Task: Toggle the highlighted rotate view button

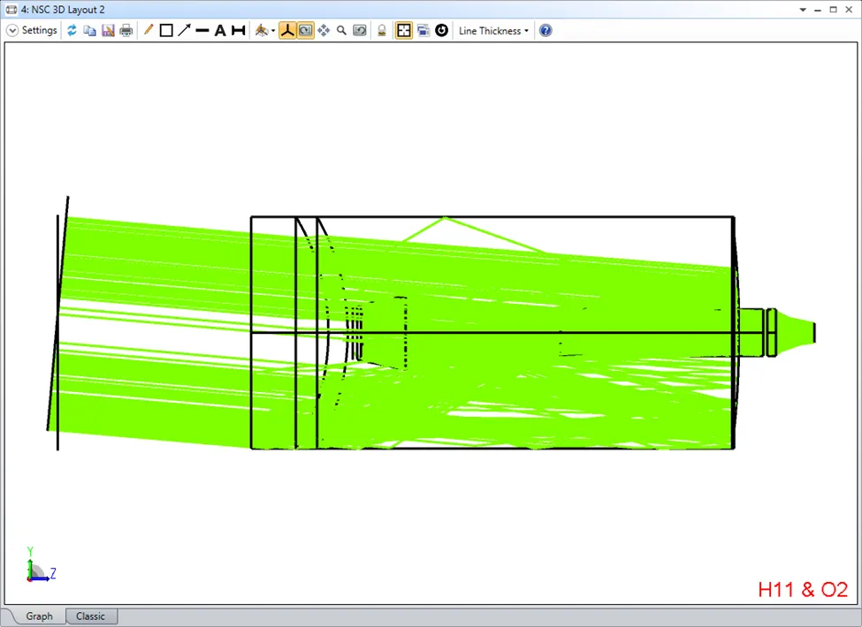Action: (305, 30)
